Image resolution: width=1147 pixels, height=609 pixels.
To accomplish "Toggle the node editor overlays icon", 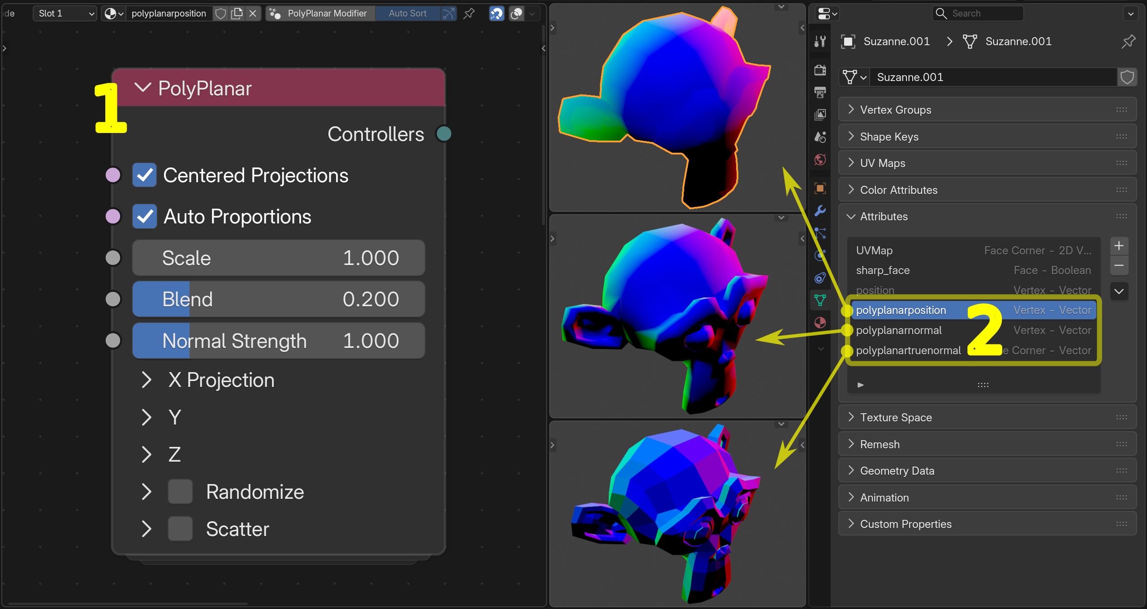I will point(516,13).
